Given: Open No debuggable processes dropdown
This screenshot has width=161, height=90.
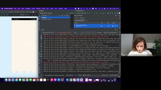Looking at the screenshot, I should (64, 33).
